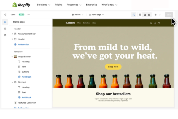Image resolution: width=178 pixels, height=119 pixels.
Task: Open the Pricing page link
Action: pyautogui.click(x=58, y=5)
